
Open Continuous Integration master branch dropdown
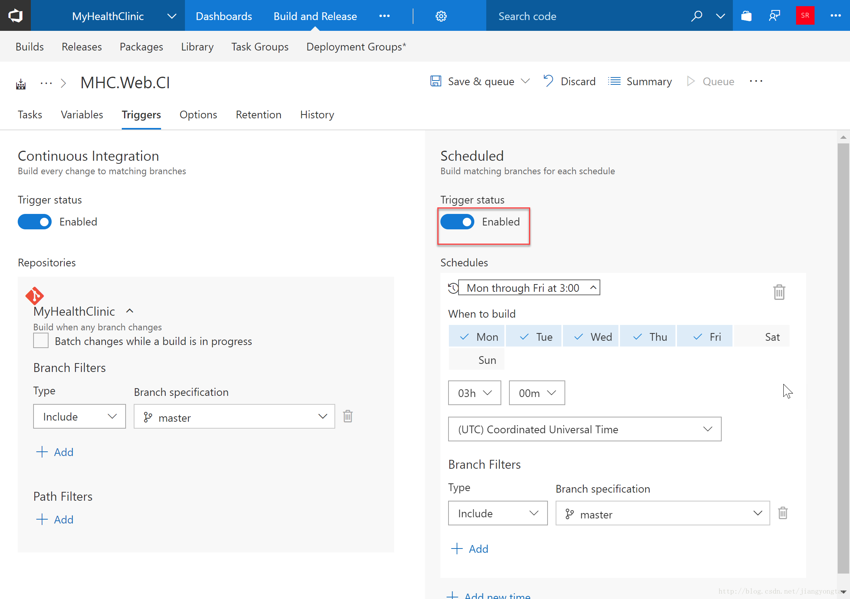pos(234,416)
